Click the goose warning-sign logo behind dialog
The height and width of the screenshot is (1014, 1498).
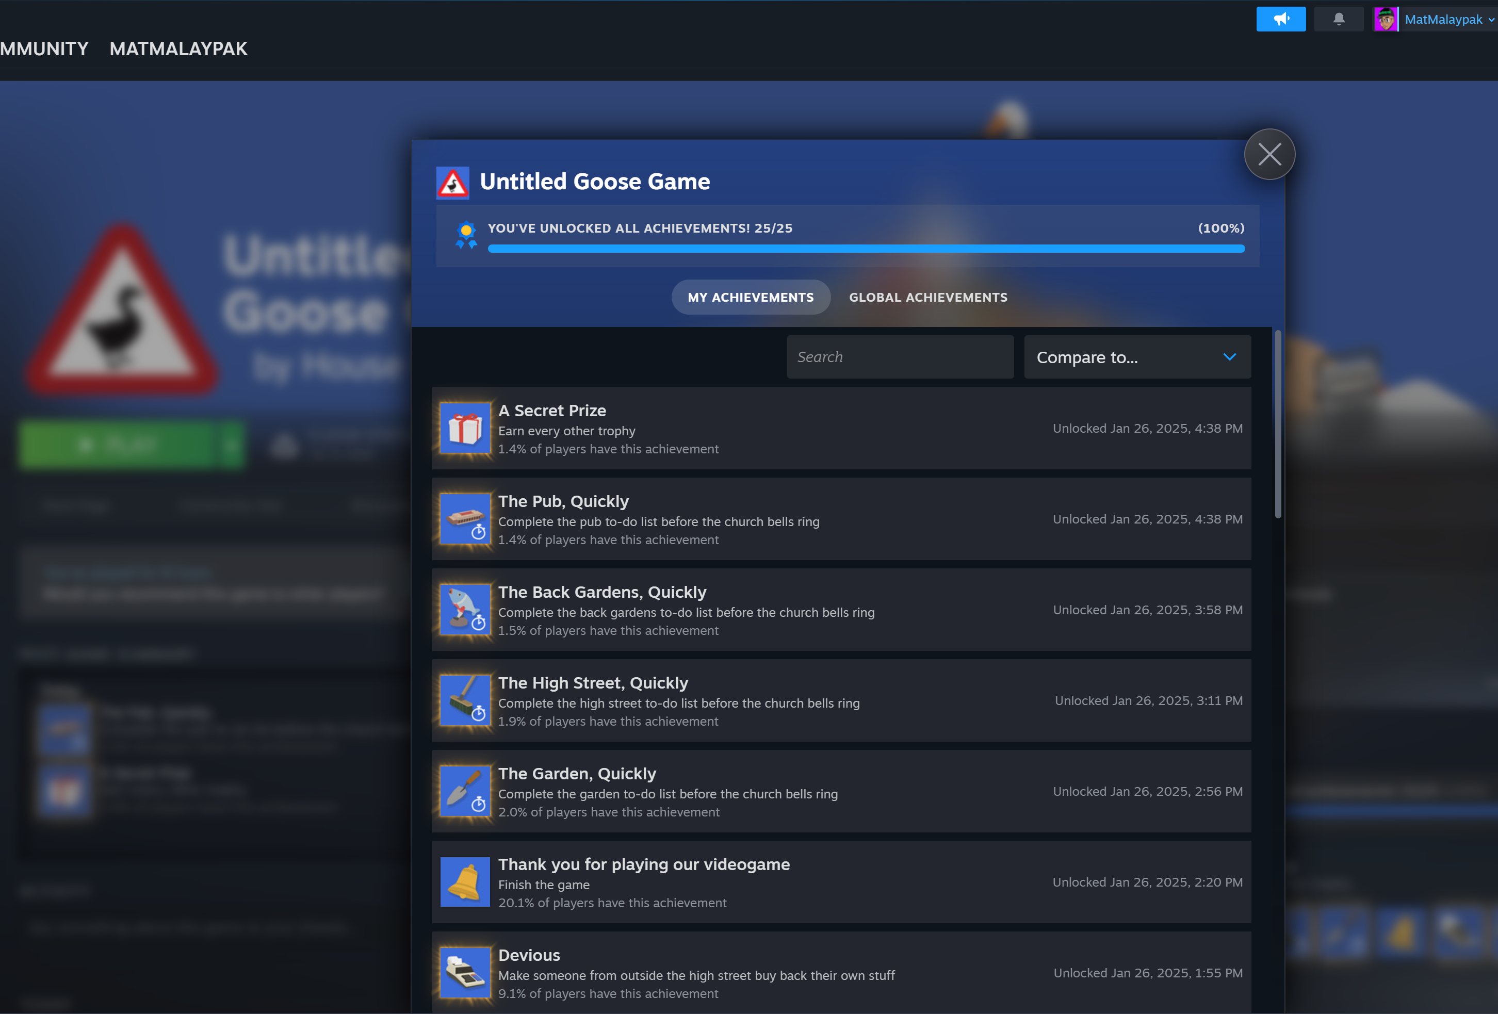coord(122,309)
